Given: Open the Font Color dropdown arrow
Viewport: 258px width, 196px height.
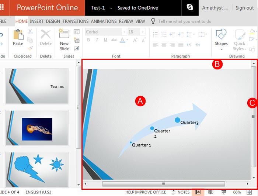Looking at the screenshot, I should (127, 40).
